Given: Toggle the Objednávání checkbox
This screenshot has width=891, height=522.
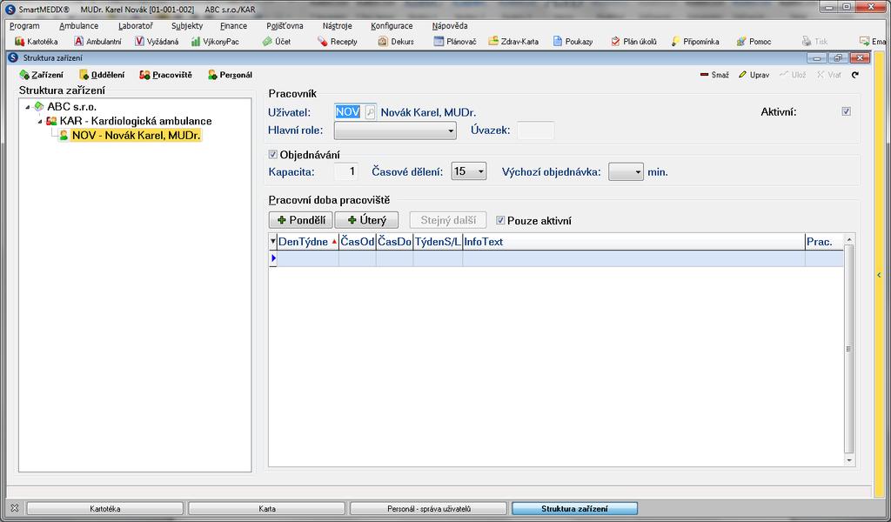Looking at the screenshot, I should tap(272, 155).
